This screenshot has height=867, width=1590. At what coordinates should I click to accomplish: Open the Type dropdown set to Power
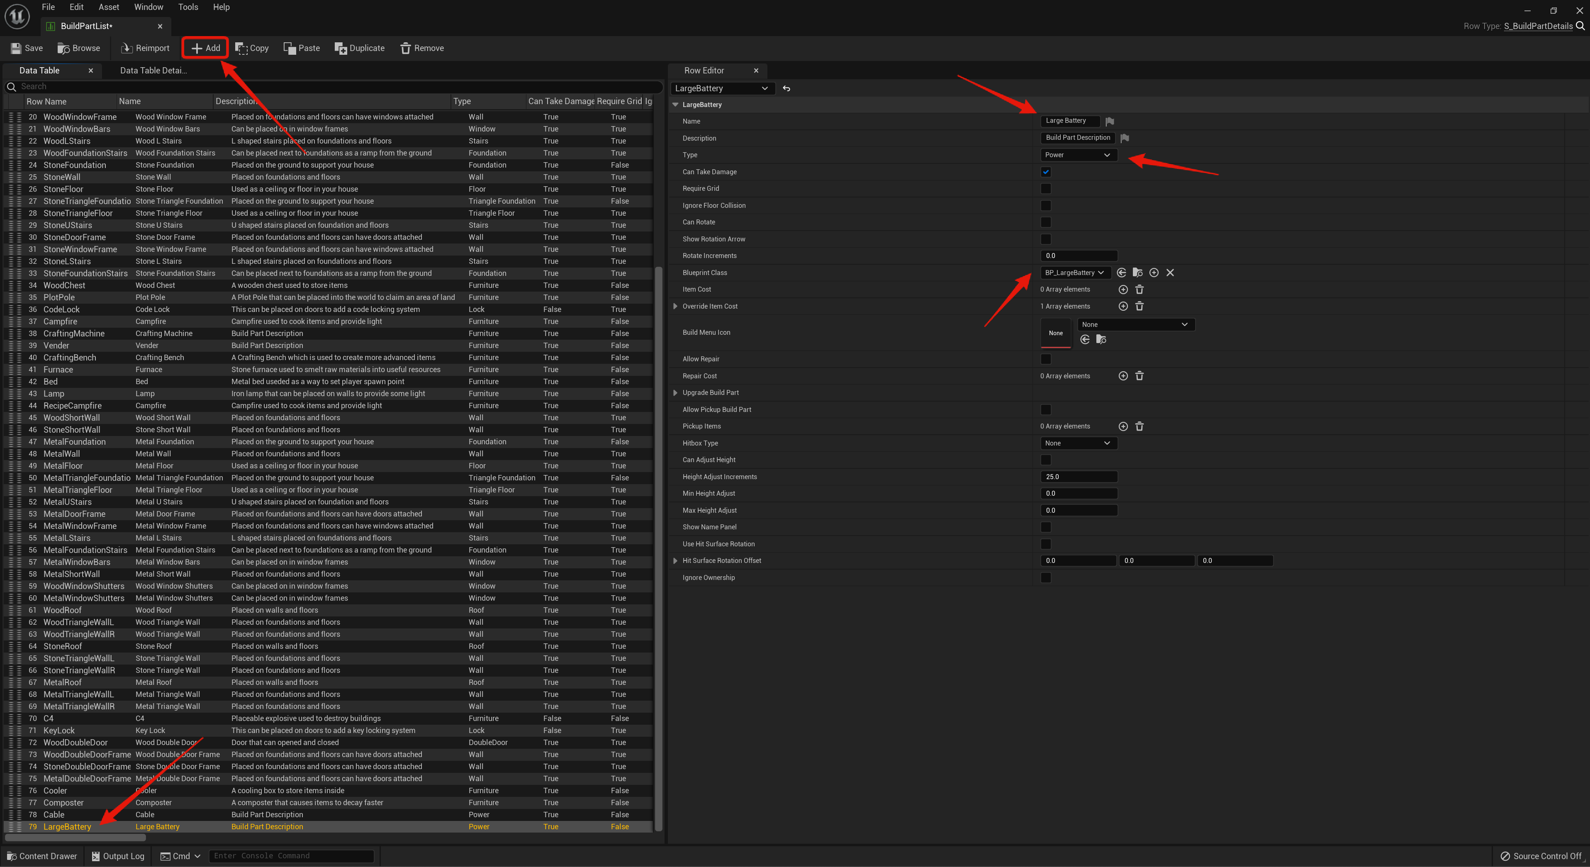pyautogui.click(x=1078, y=155)
